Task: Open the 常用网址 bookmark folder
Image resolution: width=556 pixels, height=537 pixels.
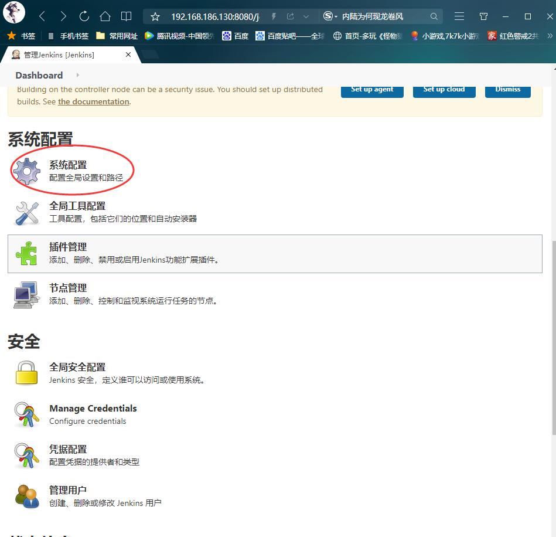Action: pos(117,36)
